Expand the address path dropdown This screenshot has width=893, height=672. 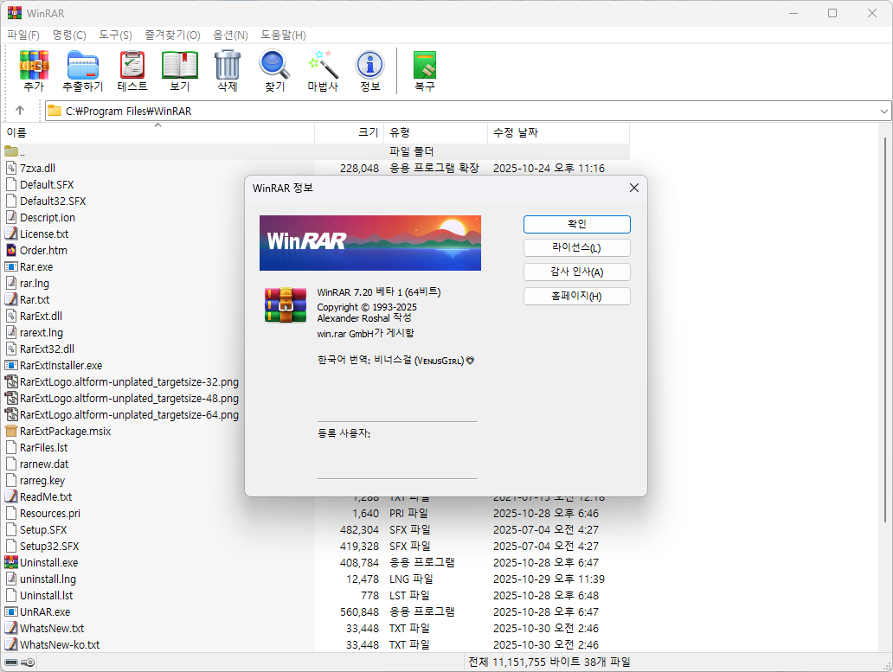tap(883, 112)
